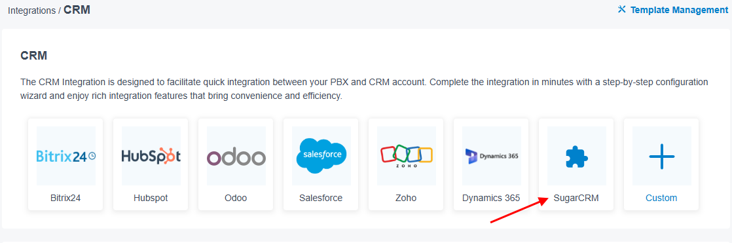Screen dimensions: 732x243
Task: Click the SugarCRM text label
Action: coord(576,198)
